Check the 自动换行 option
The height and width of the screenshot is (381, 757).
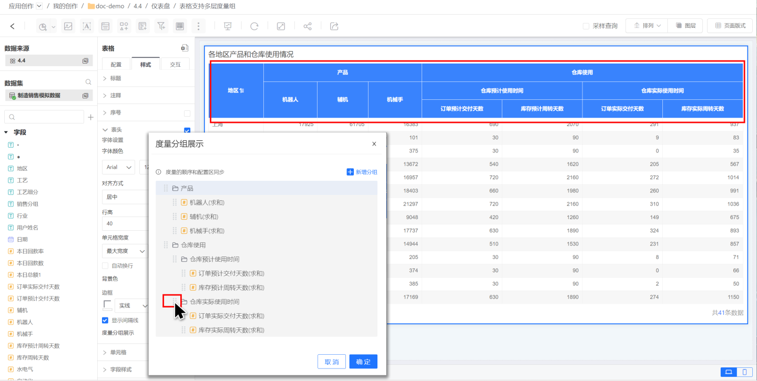point(105,266)
